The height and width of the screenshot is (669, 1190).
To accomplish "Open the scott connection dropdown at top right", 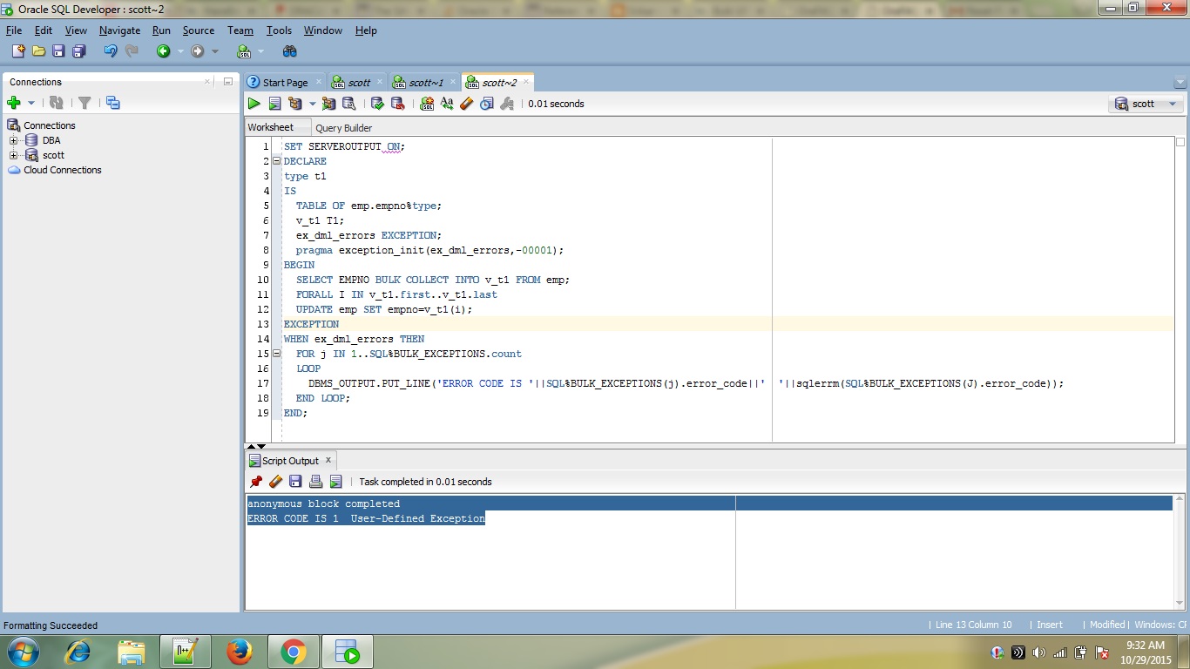I will point(1146,104).
